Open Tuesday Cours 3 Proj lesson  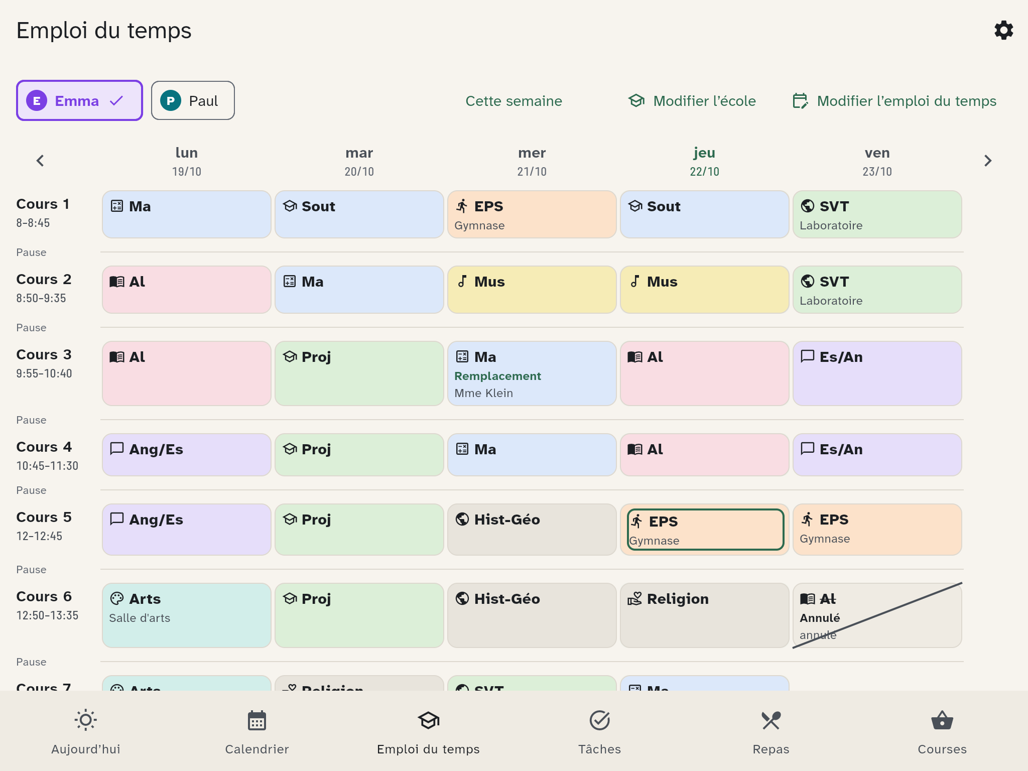point(359,373)
